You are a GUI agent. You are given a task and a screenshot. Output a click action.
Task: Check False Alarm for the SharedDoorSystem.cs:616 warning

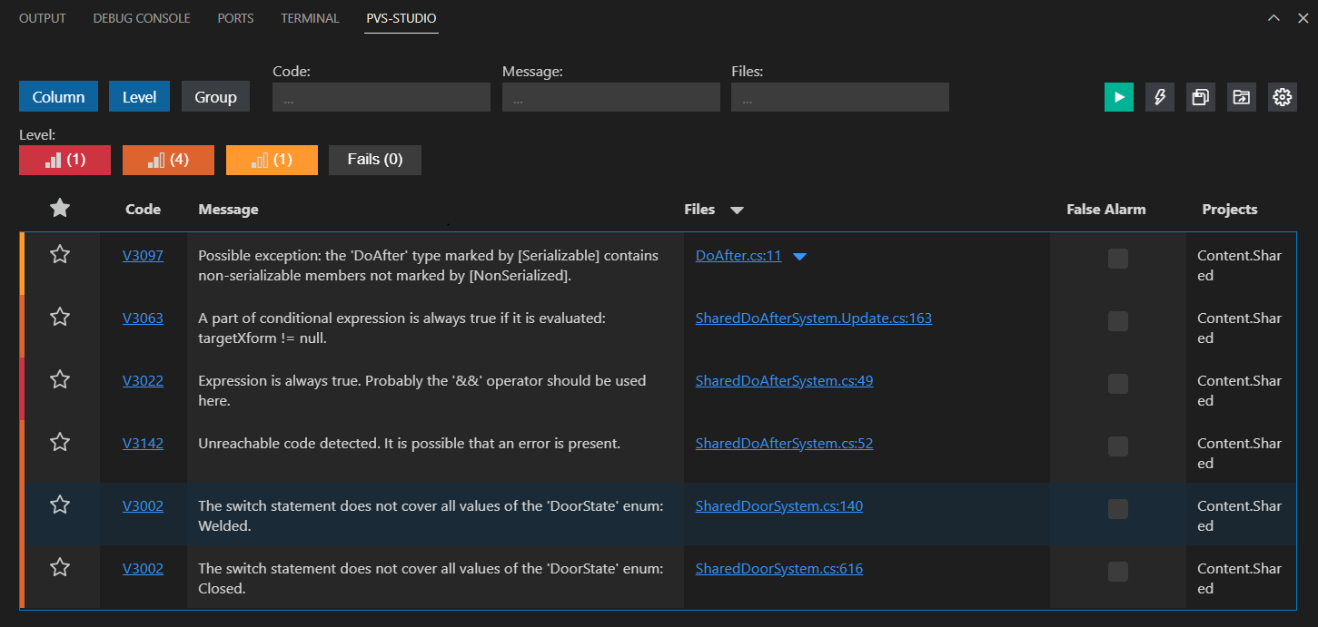pos(1117,571)
